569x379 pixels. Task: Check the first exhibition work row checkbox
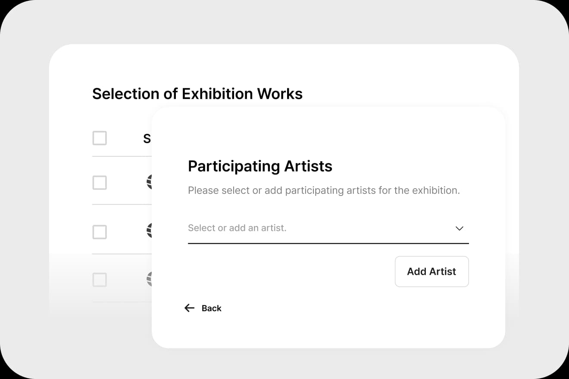pos(100,183)
